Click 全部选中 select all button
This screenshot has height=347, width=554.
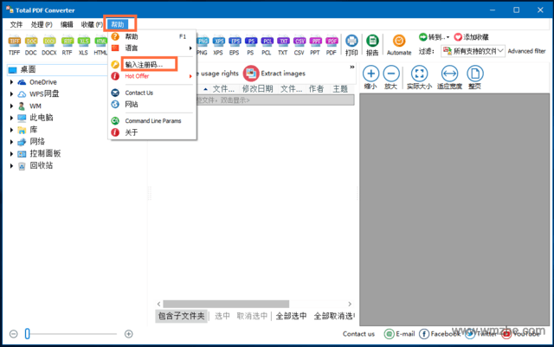(291, 316)
